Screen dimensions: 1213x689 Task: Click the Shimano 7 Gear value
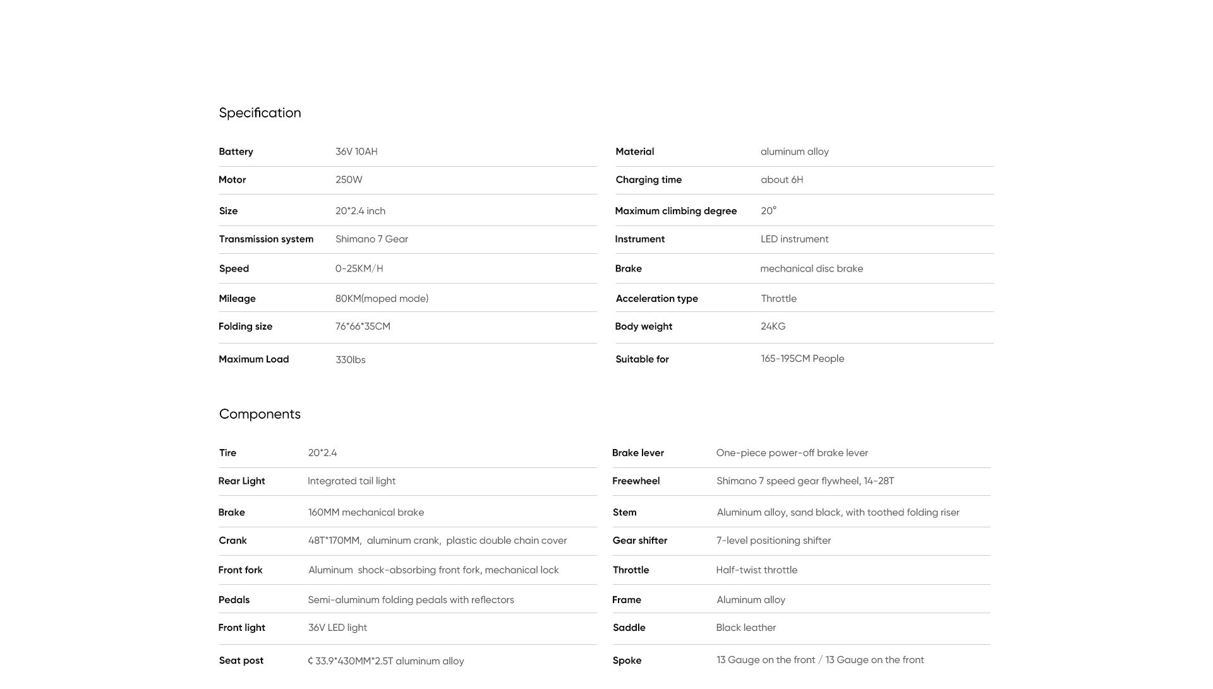point(371,239)
